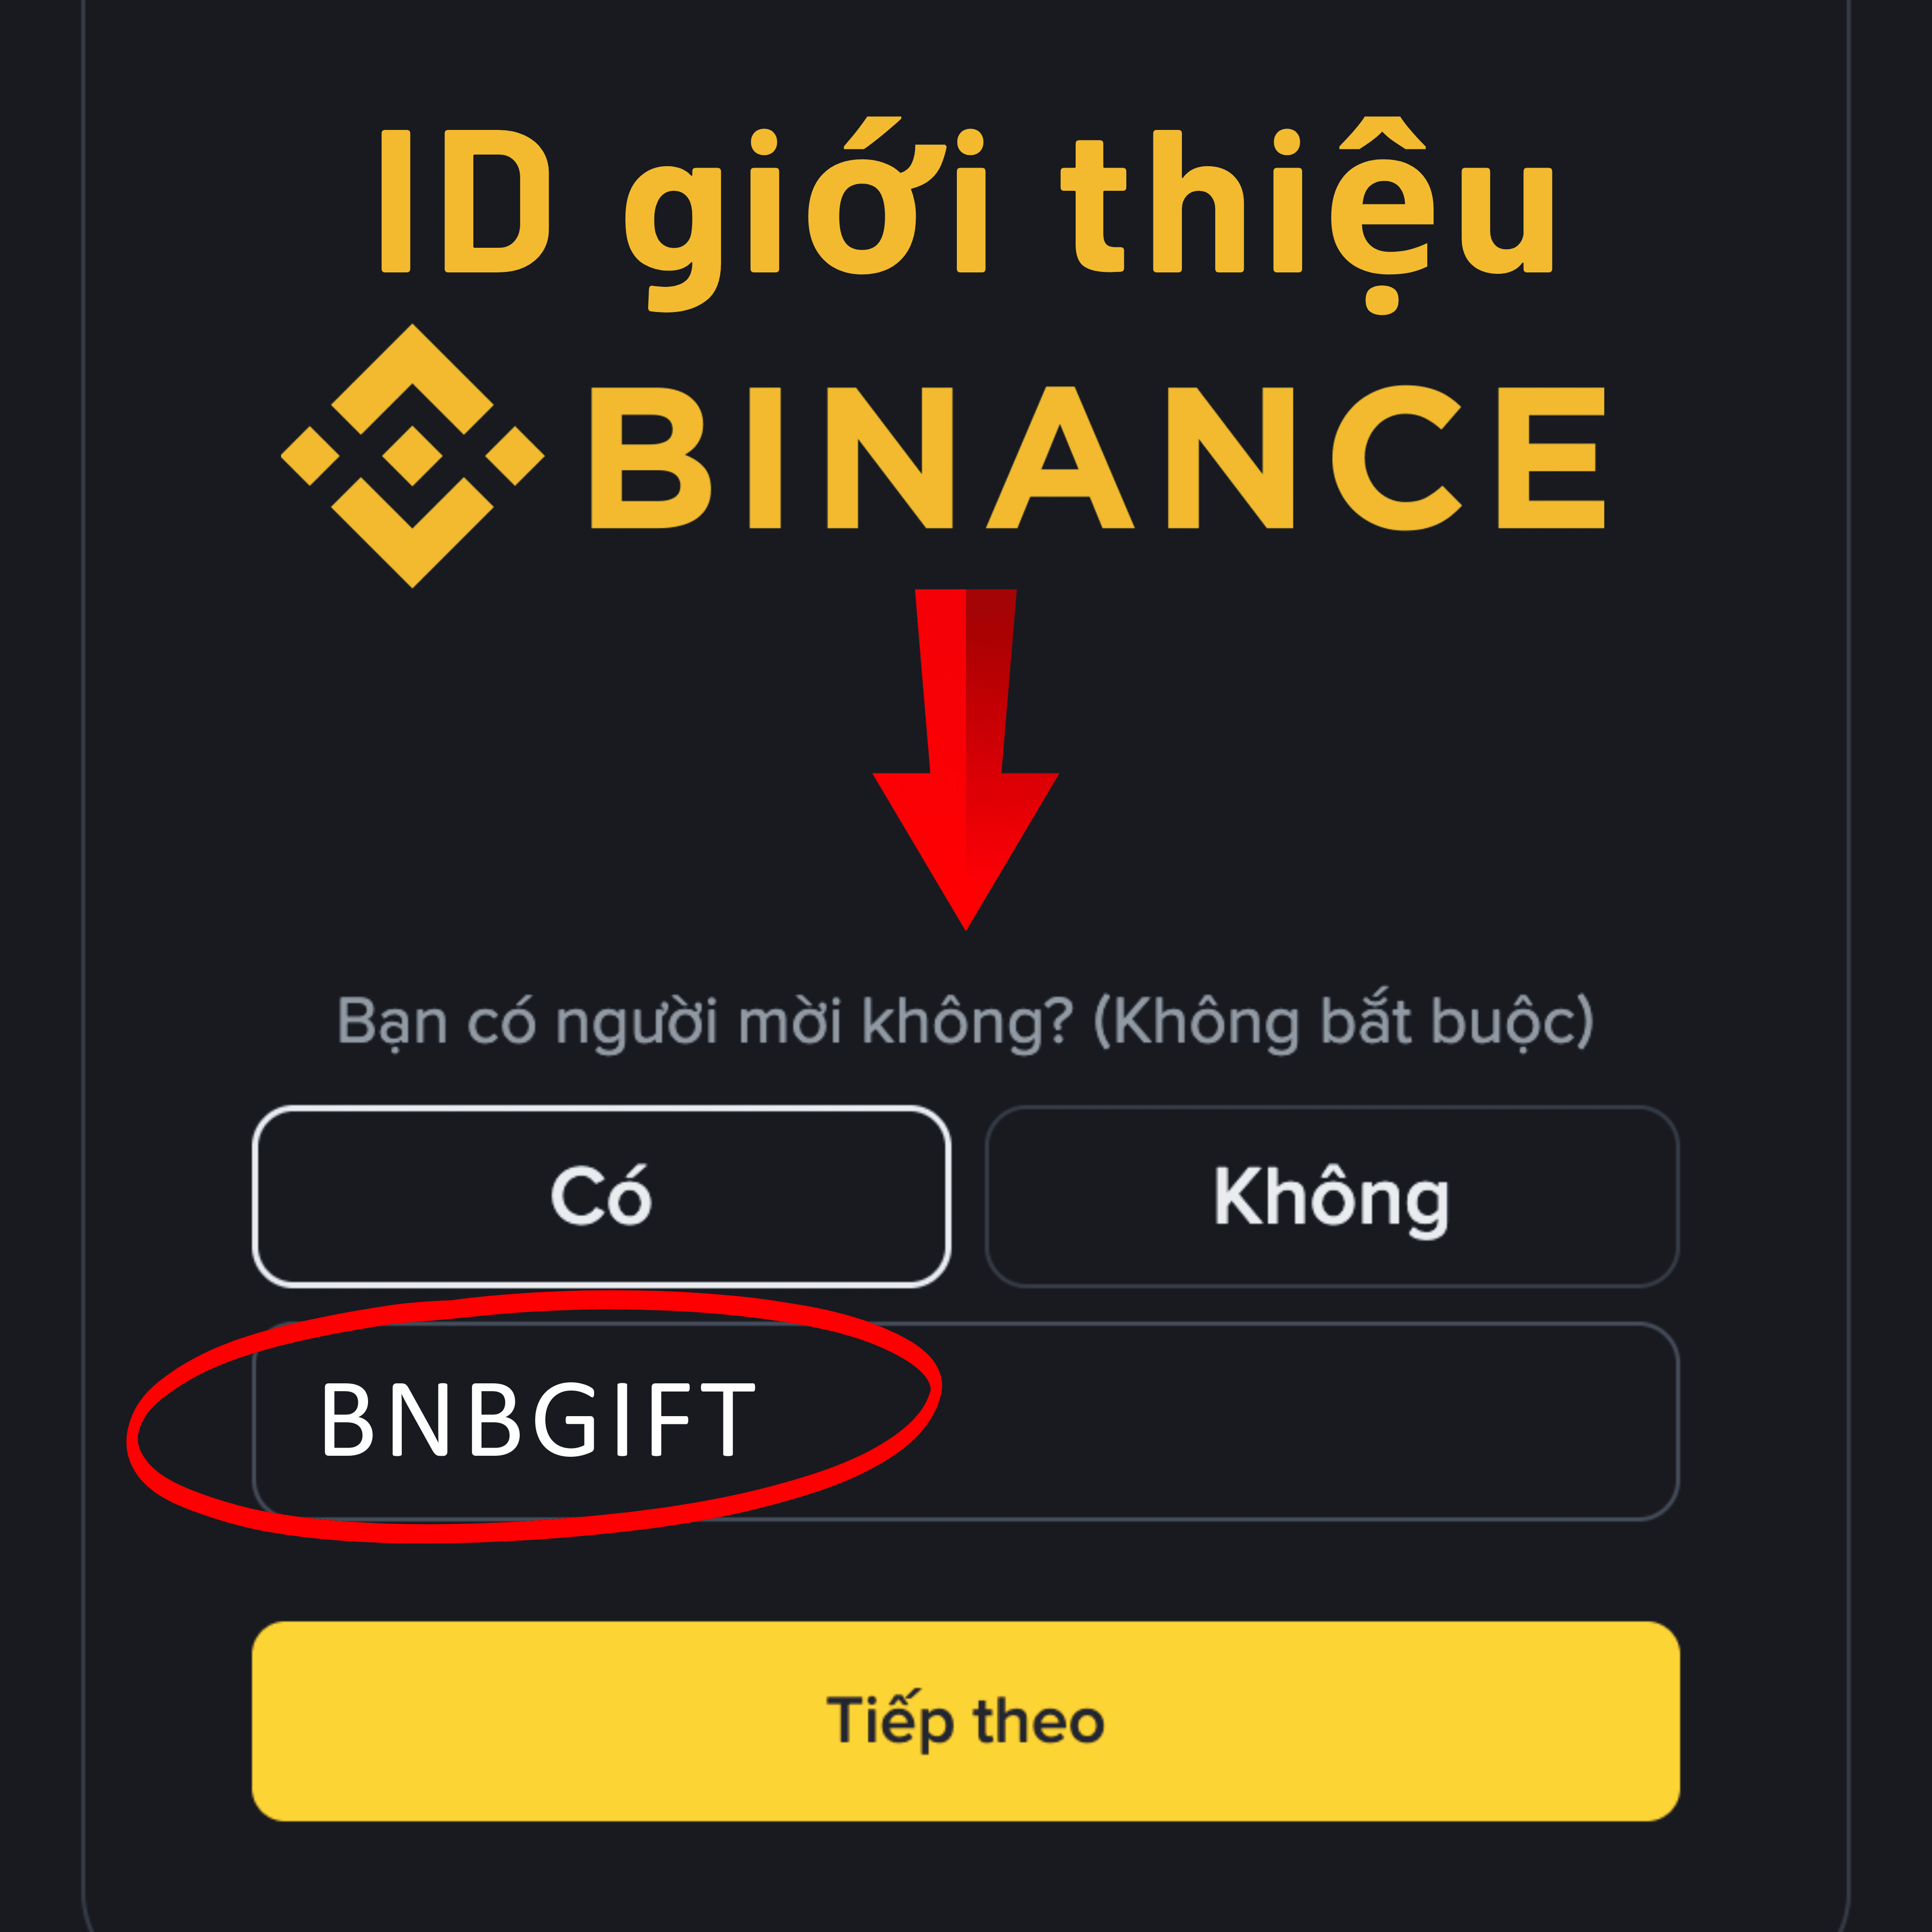The width and height of the screenshot is (1932, 1932).
Task: Click the Binance diamond logo icon
Action: 412,456
